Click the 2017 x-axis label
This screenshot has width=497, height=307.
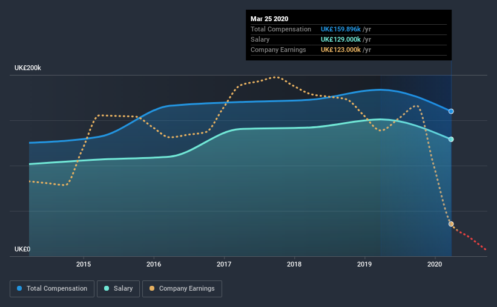coord(224,264)
